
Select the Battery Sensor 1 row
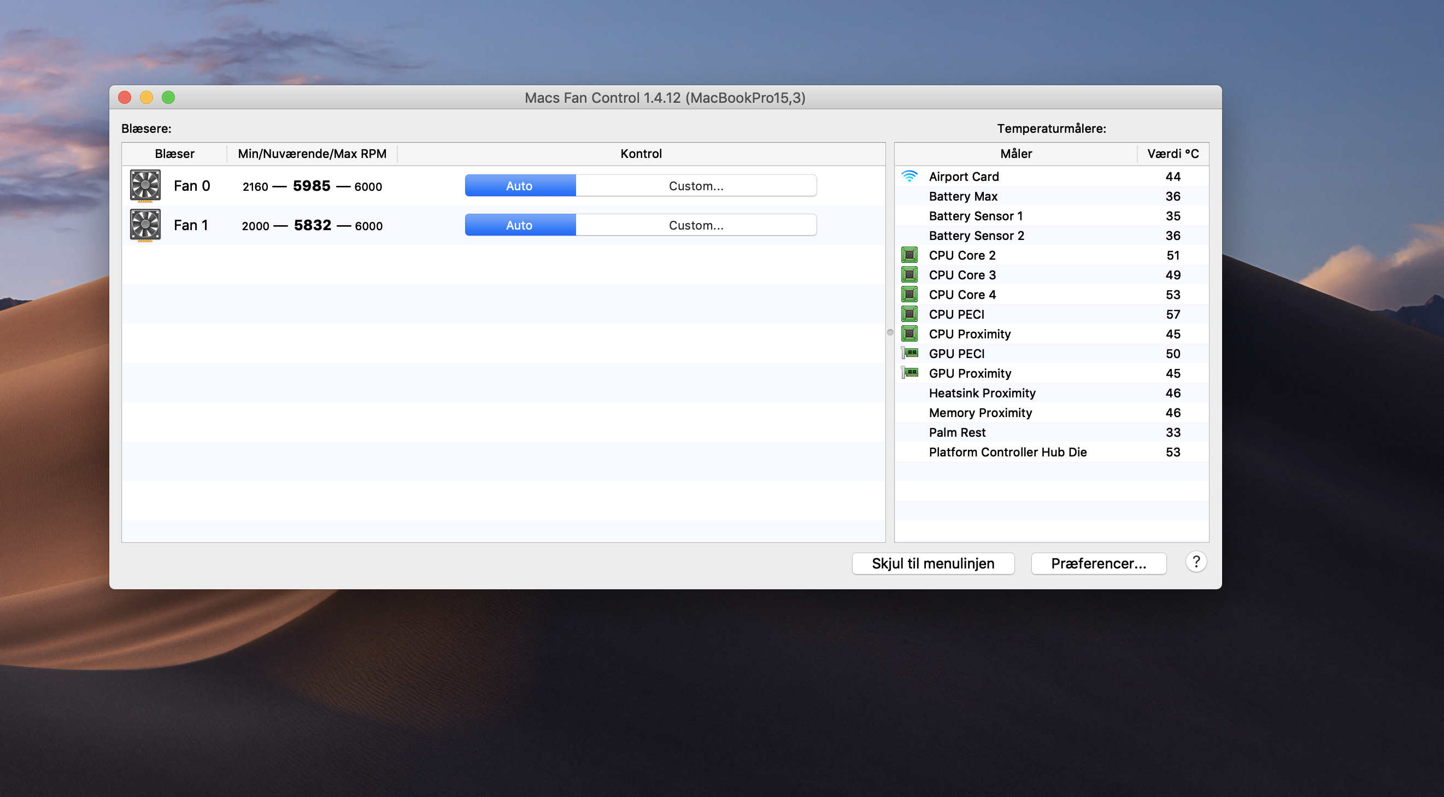(x=1052, y=216)
